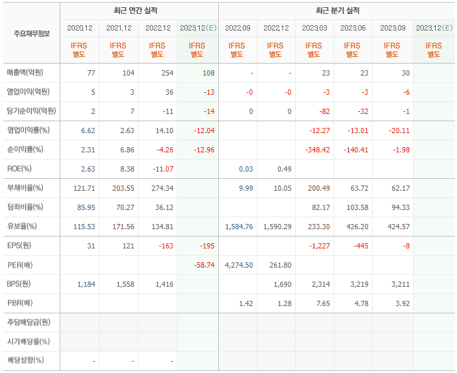Click reserve ratio value 1,590.29

(277, 227)
